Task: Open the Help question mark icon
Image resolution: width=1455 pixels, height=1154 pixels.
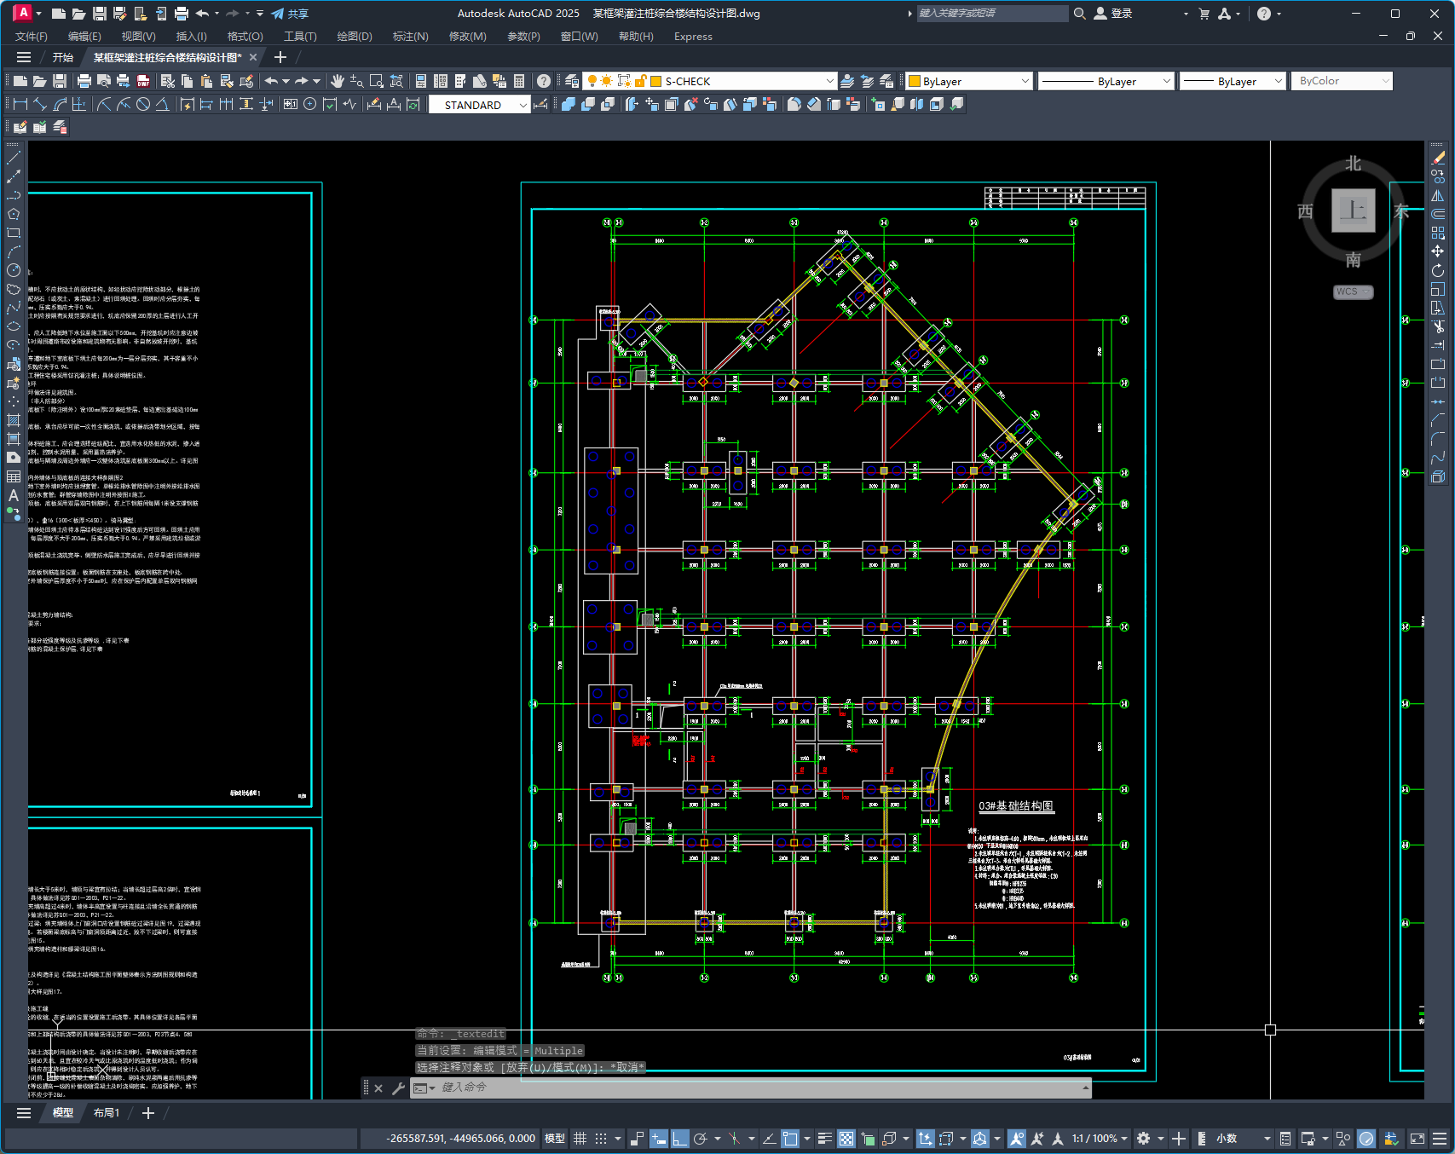Action: pos(544,81)
